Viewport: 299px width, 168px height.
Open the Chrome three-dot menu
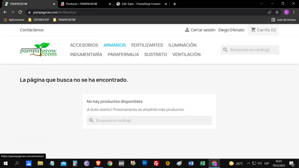coord(294,12)
